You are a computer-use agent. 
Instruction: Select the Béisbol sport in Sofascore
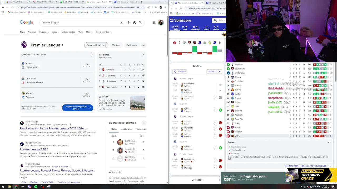coord(207,28)
